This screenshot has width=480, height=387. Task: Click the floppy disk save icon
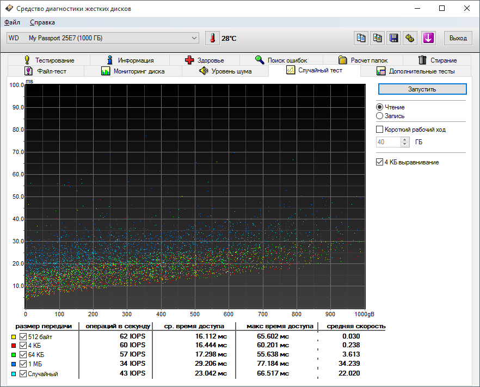click(x=394, y=38)
